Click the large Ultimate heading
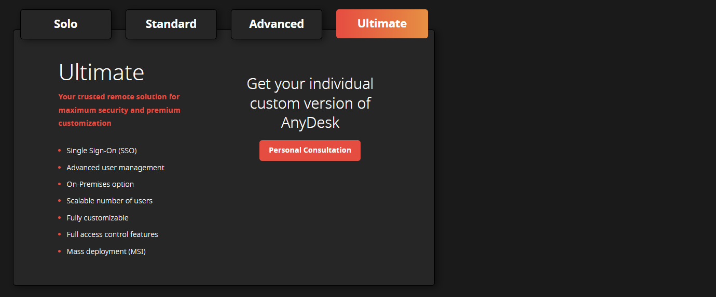Viewport: 716px width, 297px height. tap(101, 72)
